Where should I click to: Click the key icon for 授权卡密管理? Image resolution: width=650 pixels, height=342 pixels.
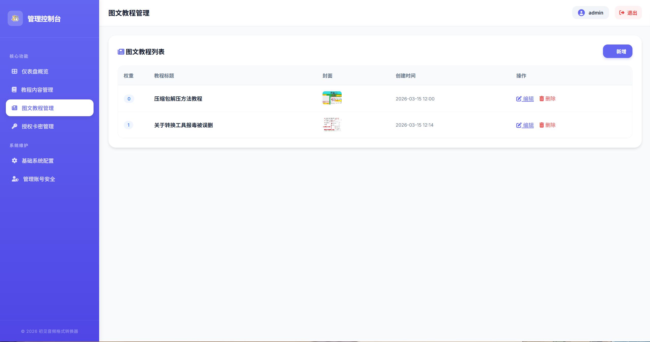click(x=14, y=126)
